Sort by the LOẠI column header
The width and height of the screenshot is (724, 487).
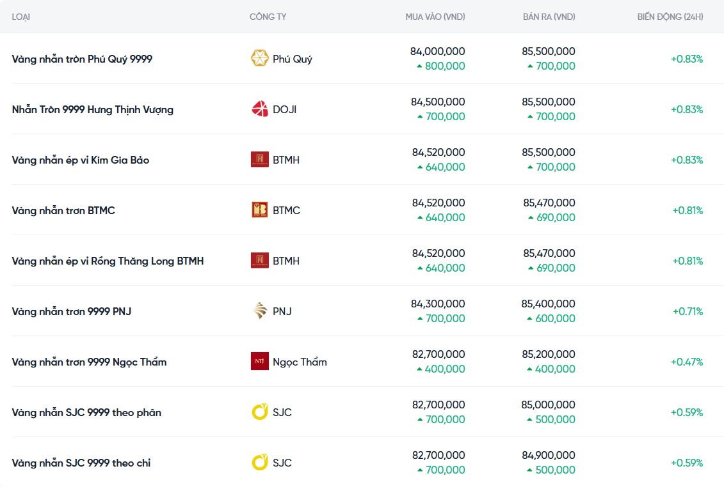[x=21, y=17]
